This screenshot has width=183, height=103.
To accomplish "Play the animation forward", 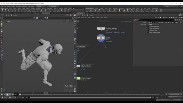I will [10, 94].
